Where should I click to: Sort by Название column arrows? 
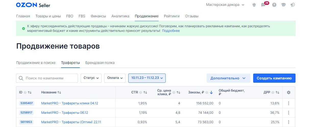tap(59, 92)
